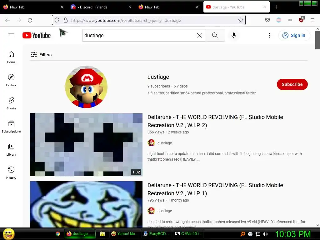Image resolution: width=320 pixels, height=240 pixels.
Task: Click the magnifier search button
Action: click(215, 35)
